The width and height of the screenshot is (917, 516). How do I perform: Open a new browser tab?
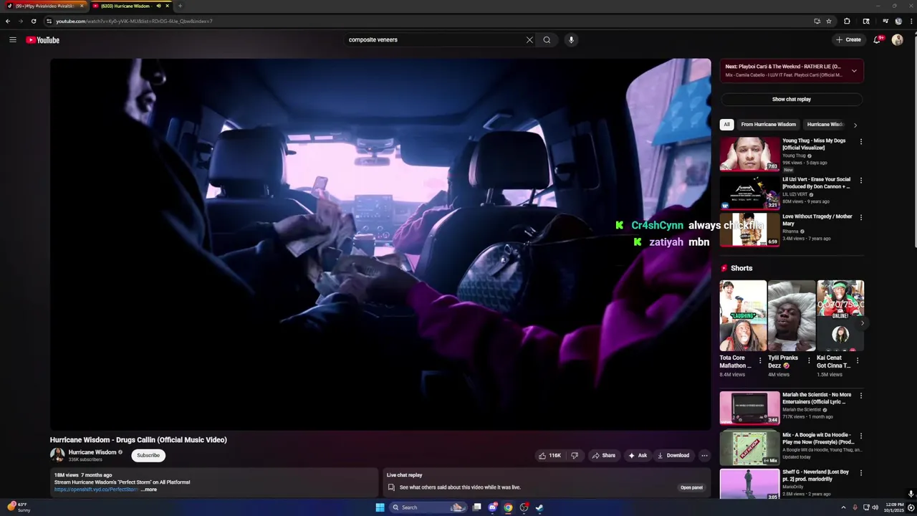[180, 6]
